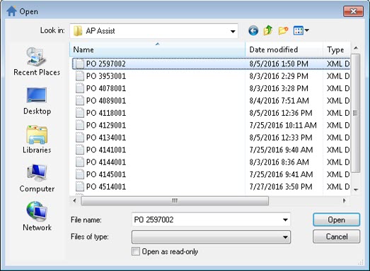Expand the Look in folder dropdown
The width and height of the screenshot is (370, 271).
[233, 31]
